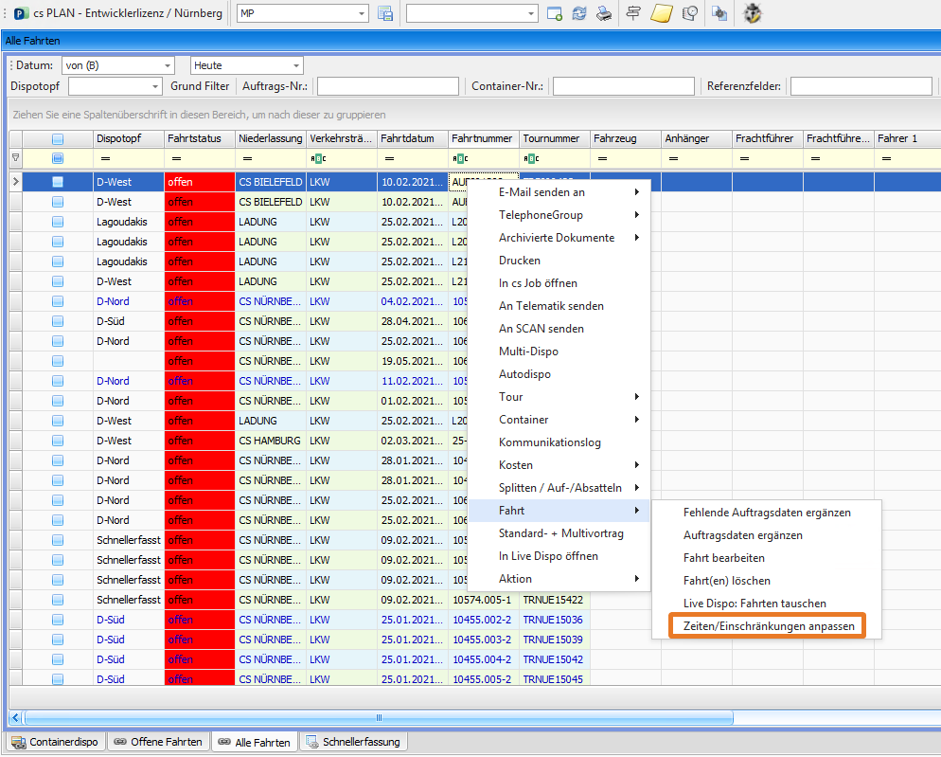
Task: Click the ladybug debug icon
Action: click(753, 13)
